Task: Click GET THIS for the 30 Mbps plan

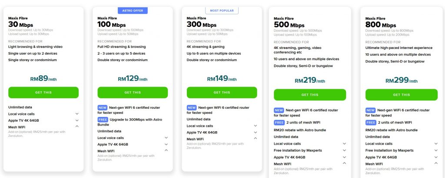Action: point(43,93)
